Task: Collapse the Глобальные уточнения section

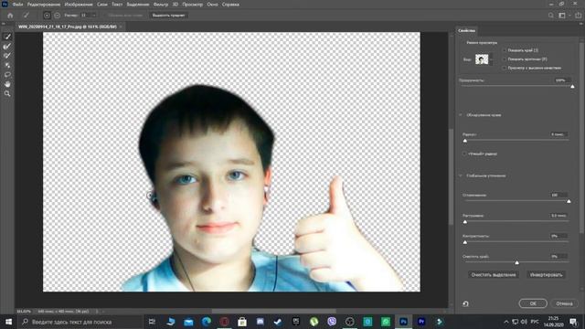Action: [x=461, y=175]
